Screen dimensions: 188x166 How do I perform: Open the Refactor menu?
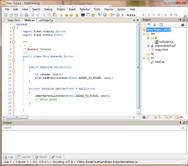[x=85, y=9]
